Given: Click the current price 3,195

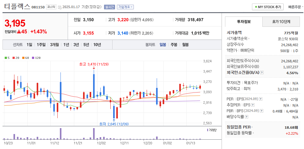Looking at the screenshot, I should click(15, 23).
